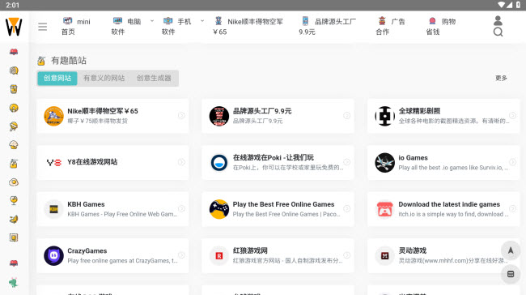
Task: Click the W site logo
Action: click(x=14, y=27)
